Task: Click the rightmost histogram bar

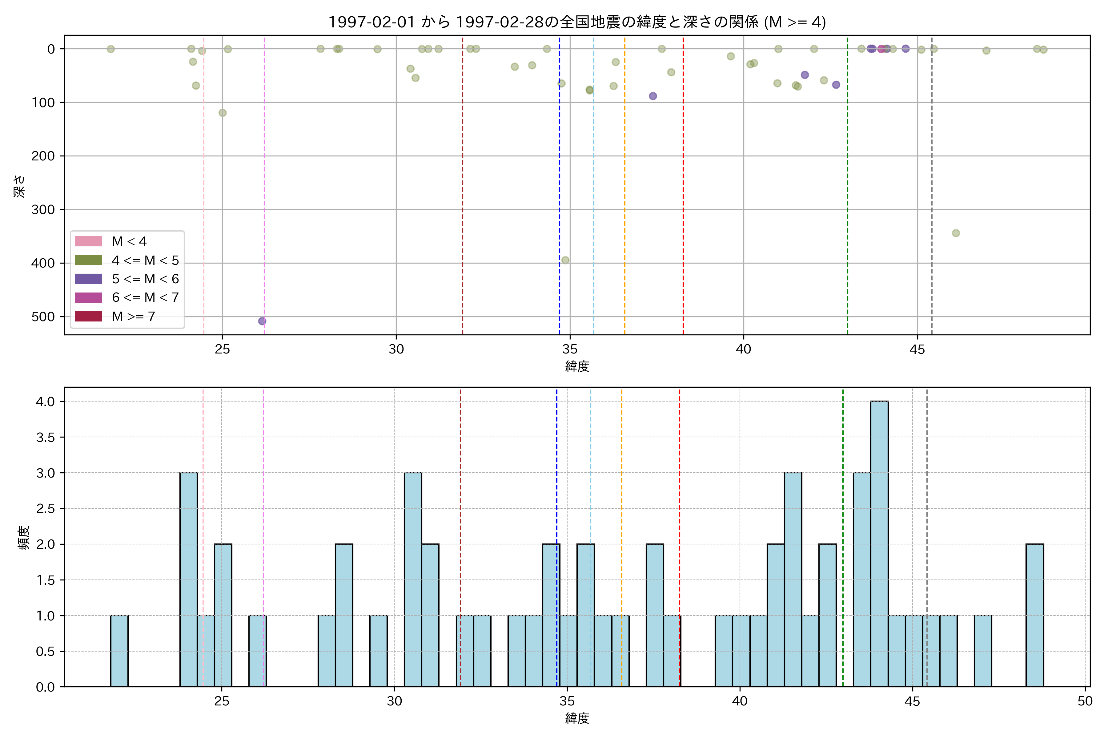Action: point(1034,615)
